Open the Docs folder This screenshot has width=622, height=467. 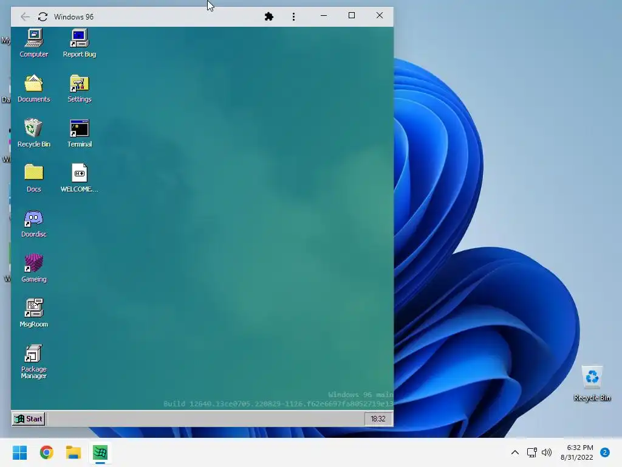[x=34, y=178]
